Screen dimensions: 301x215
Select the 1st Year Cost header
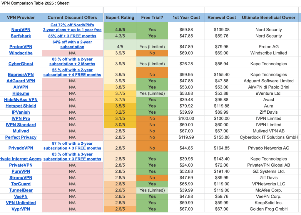[x=186, y=18]
